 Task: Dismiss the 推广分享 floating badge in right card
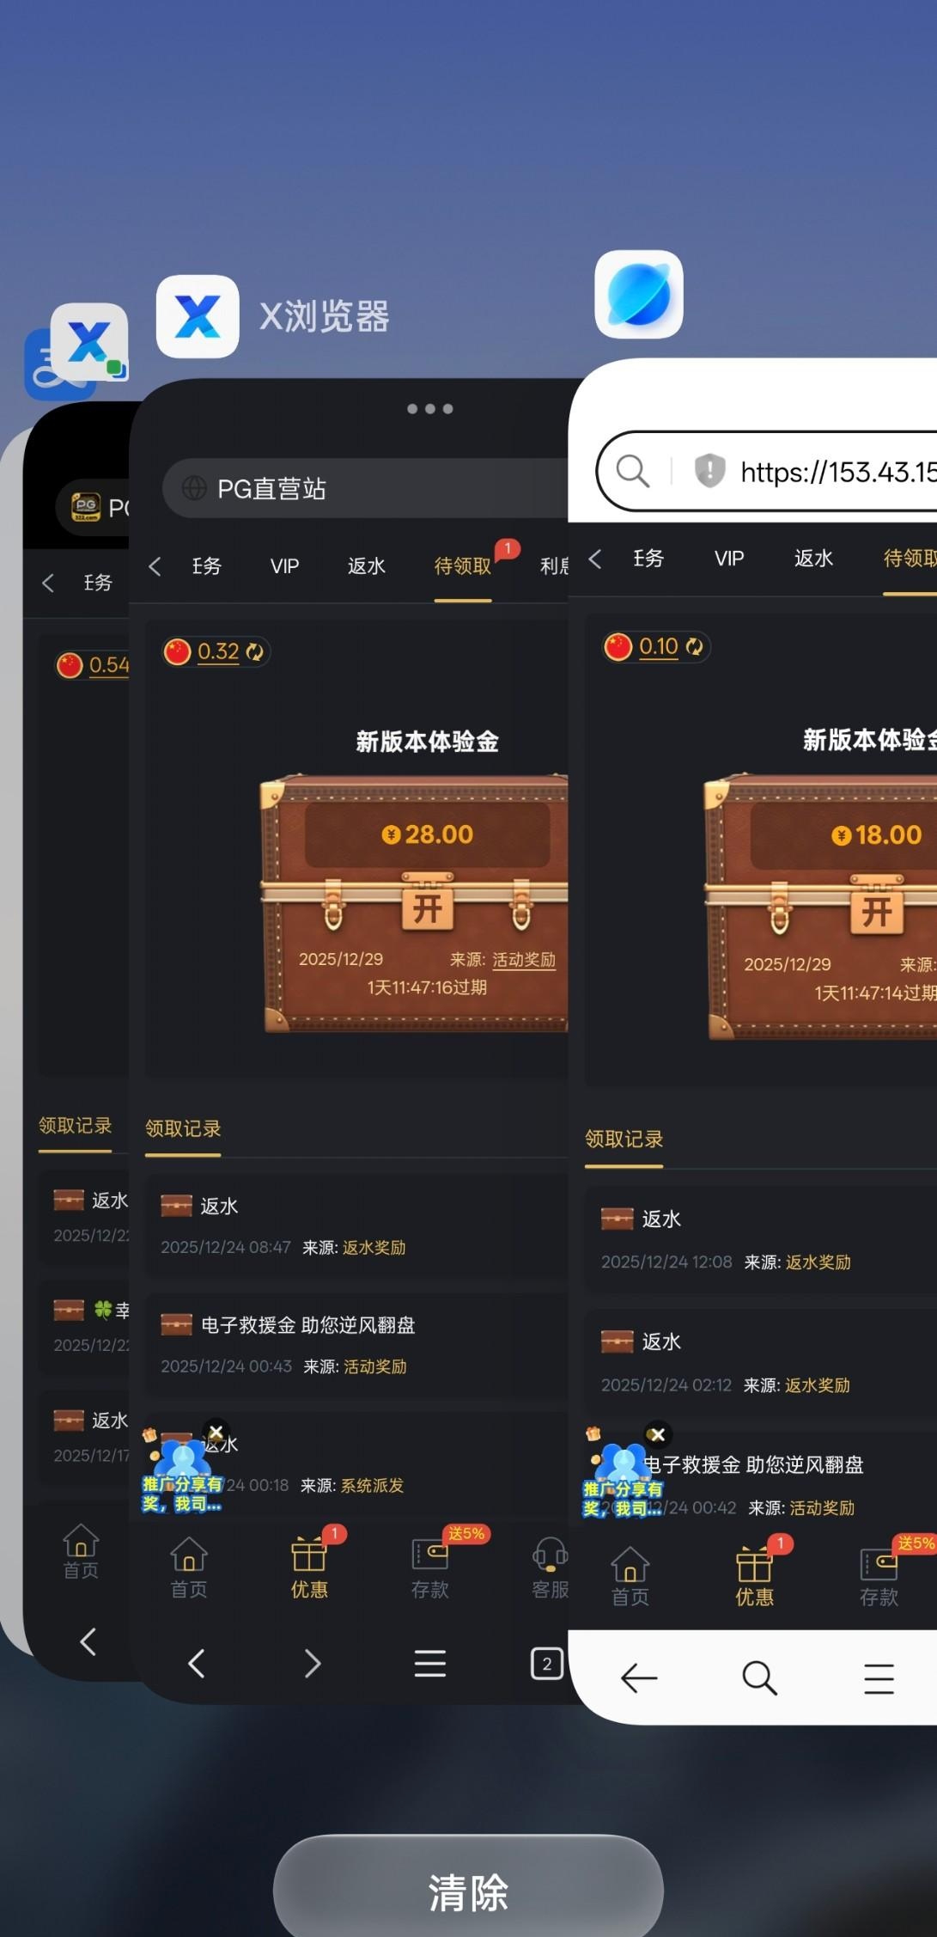tap(658, 1434)
